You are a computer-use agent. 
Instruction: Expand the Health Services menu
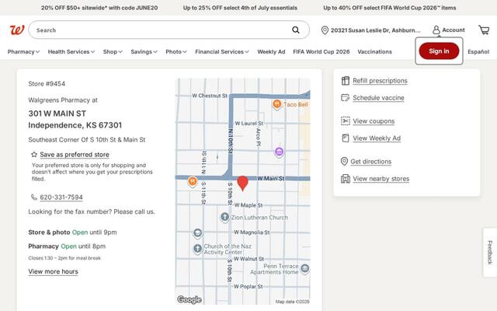(71, 52)
